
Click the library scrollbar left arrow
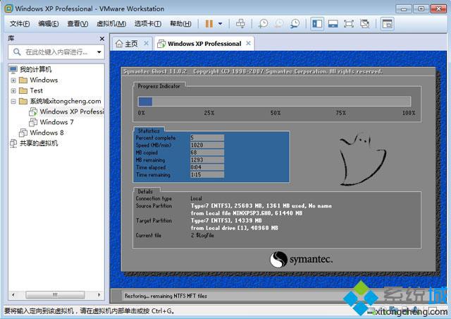click(13, 295)
